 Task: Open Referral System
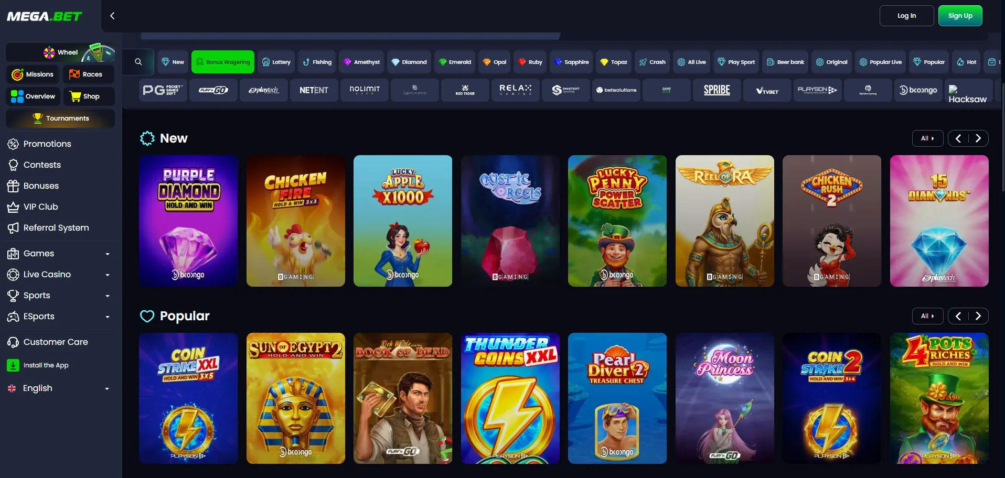click(x=56, y=227)
